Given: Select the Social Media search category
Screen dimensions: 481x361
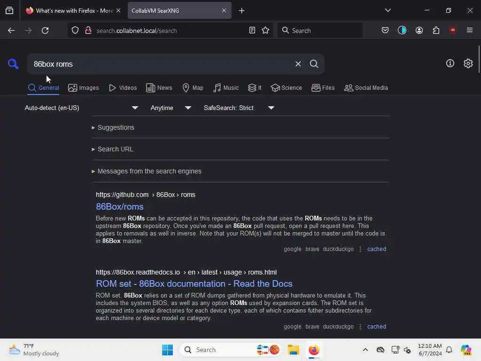Looking at the screenshot, I should coord(366,88).
